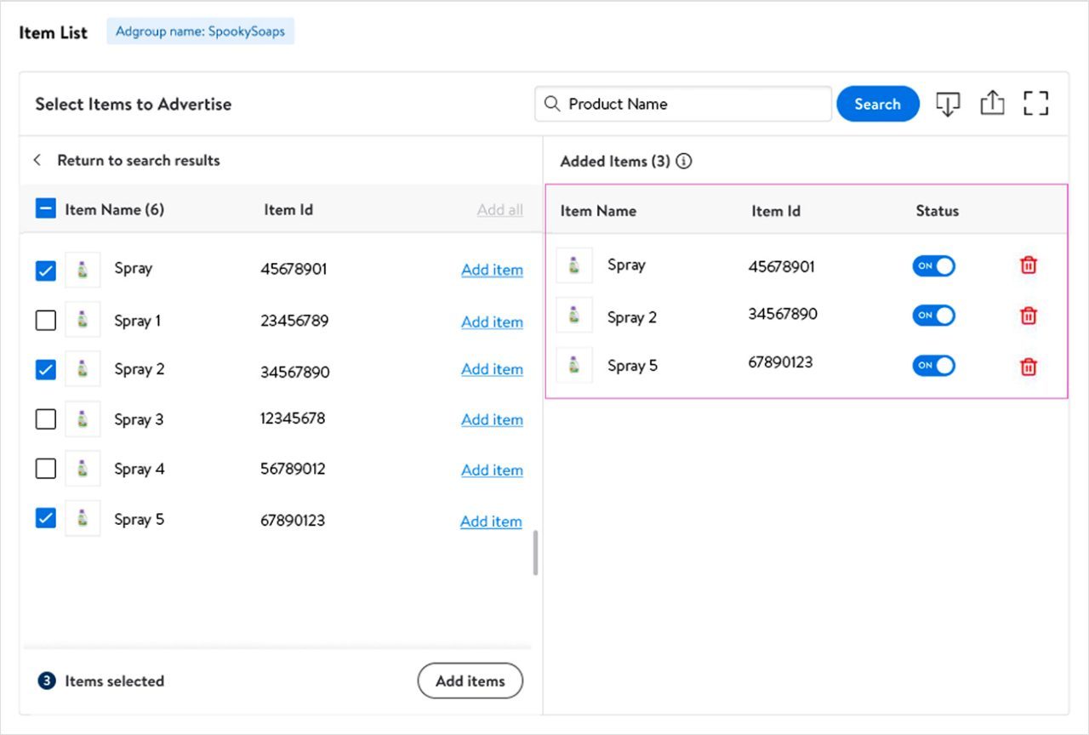Delete the added item Spray
Screen dimensions: 1089x735
pos(1028,265)
